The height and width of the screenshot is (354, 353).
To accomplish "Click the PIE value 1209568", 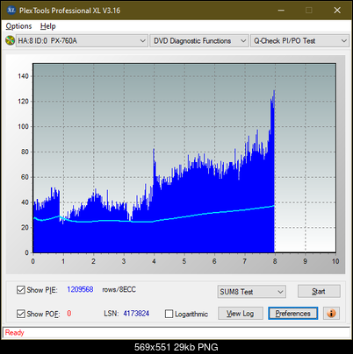I will click(x=80, y=289).
